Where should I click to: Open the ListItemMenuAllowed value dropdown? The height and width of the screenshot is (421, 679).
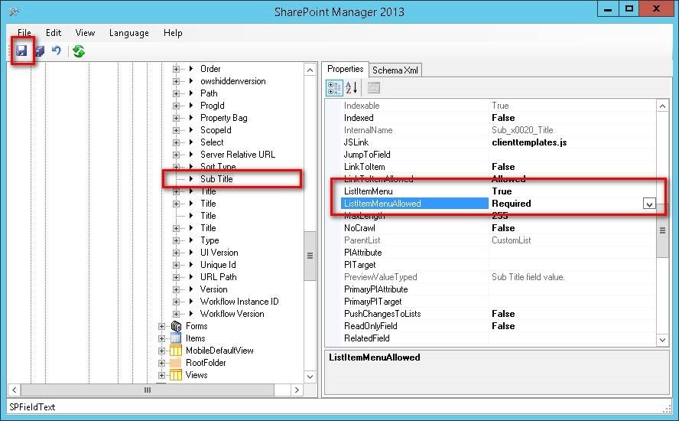tap(648, 204)
